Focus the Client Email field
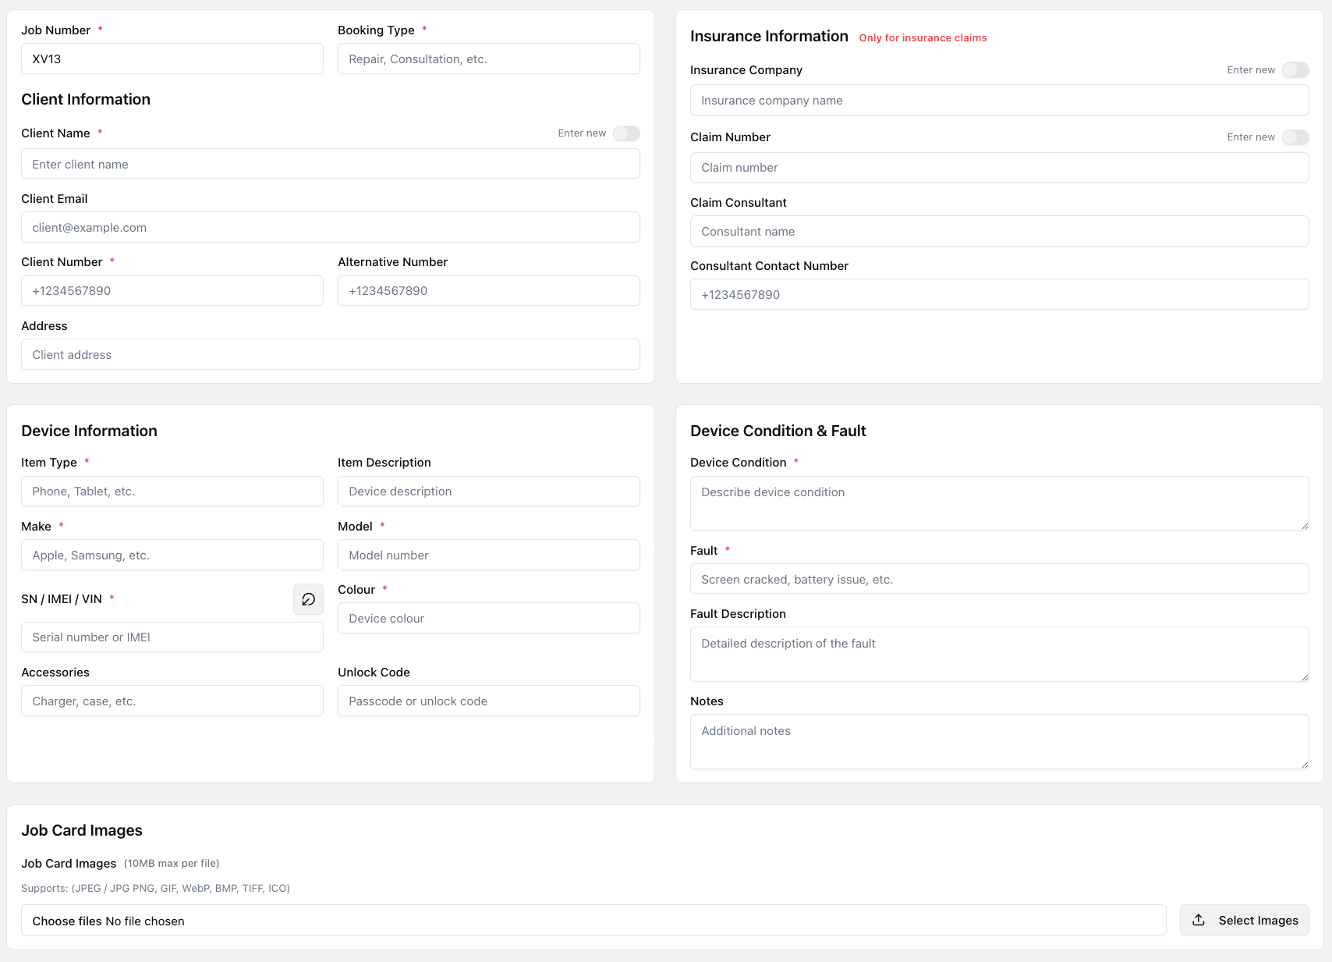 click(330, 227)
